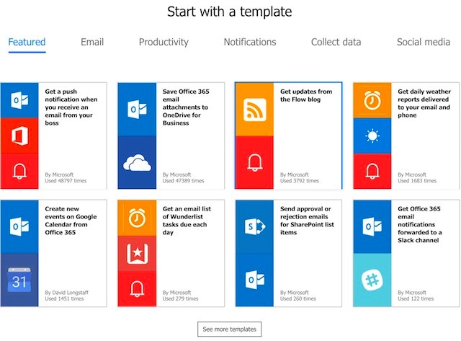Viewport: 461px width, 341px height.
Task: Click the Slack hashtag icon
Action: pos(372,280)
